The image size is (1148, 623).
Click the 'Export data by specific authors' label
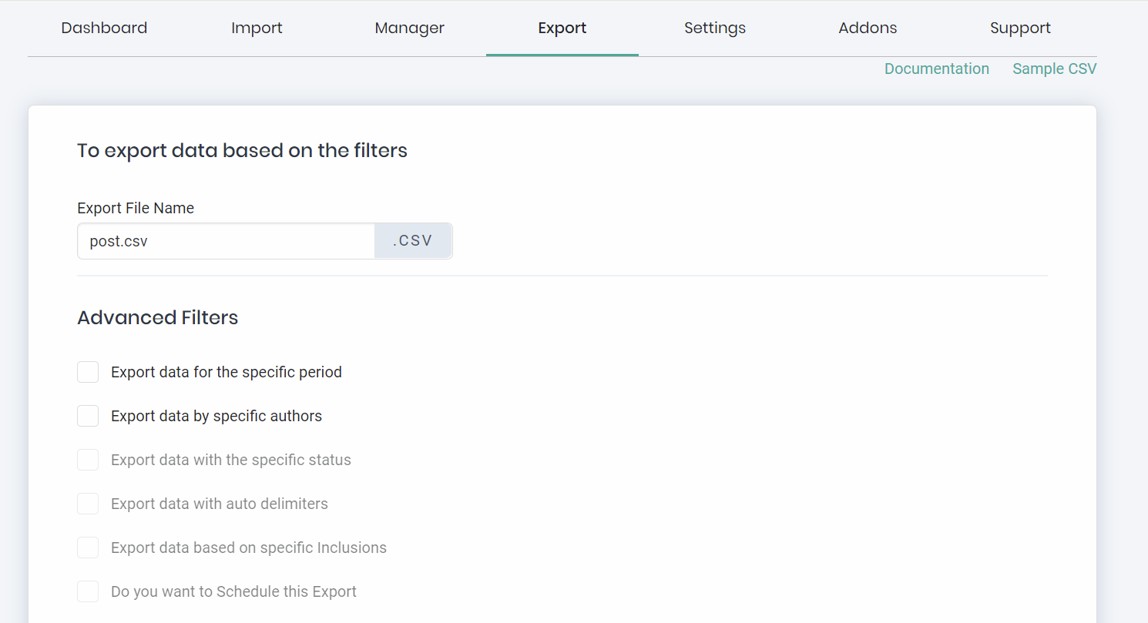(217, 416)
